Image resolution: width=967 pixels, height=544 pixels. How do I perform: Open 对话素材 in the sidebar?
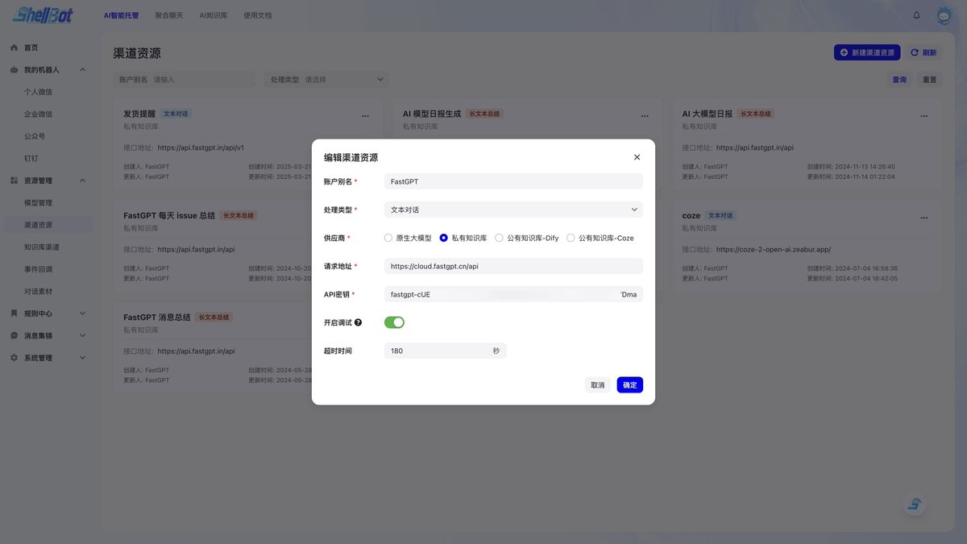48,291
